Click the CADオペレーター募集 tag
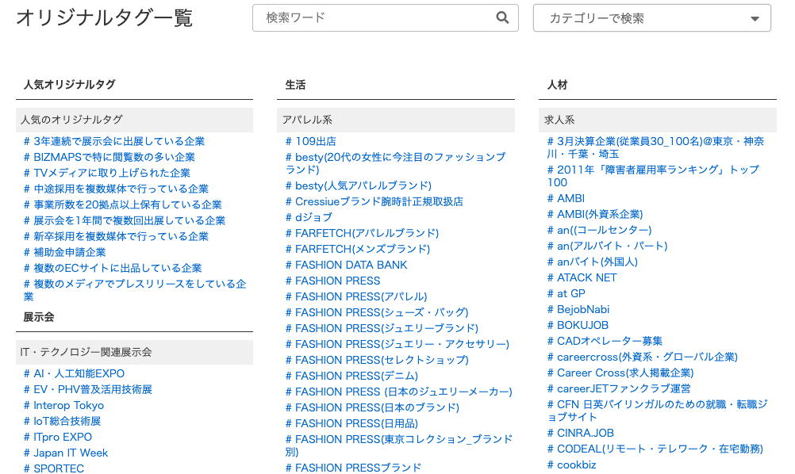795x474 pixels. coord(609,341)
